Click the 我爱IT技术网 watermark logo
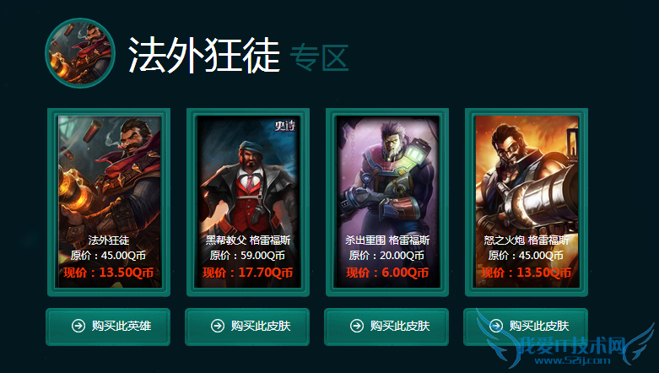Viewport: 659px width, 373px height. pos(565,343)
